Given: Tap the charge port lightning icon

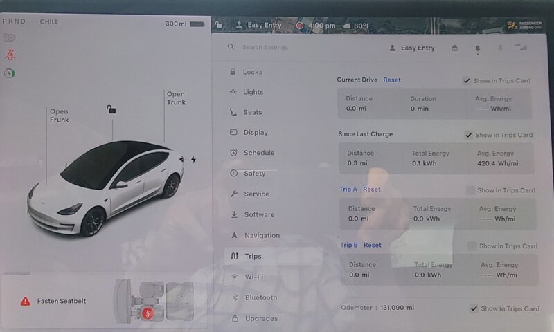Looking at the screenshot, I should (194, 160).
